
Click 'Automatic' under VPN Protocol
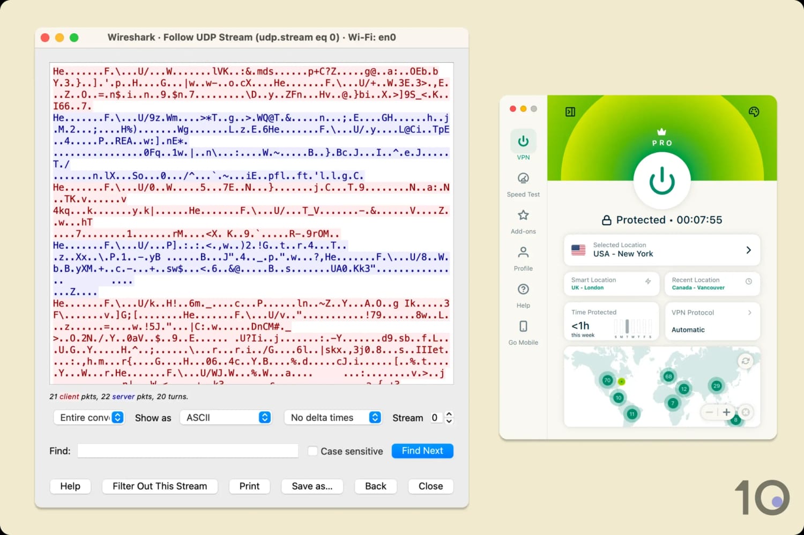click(688, 330)
